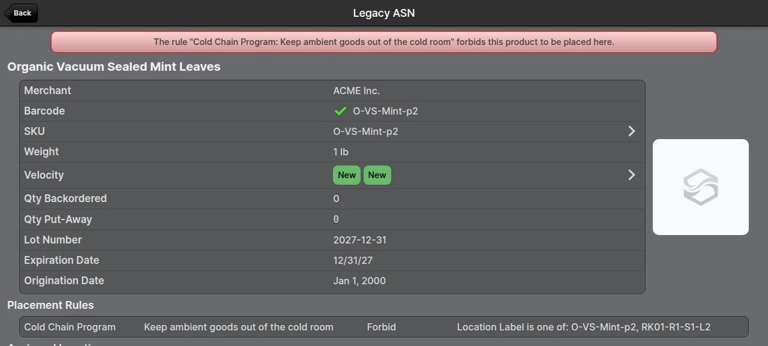Click the Merchant ACME Inc. value
Screen dimensions: 768x346
coord(356,91)
